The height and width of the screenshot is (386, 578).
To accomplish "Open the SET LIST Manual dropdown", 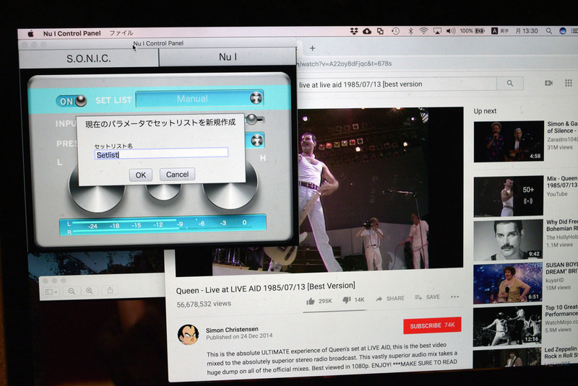I will [199, 99].
